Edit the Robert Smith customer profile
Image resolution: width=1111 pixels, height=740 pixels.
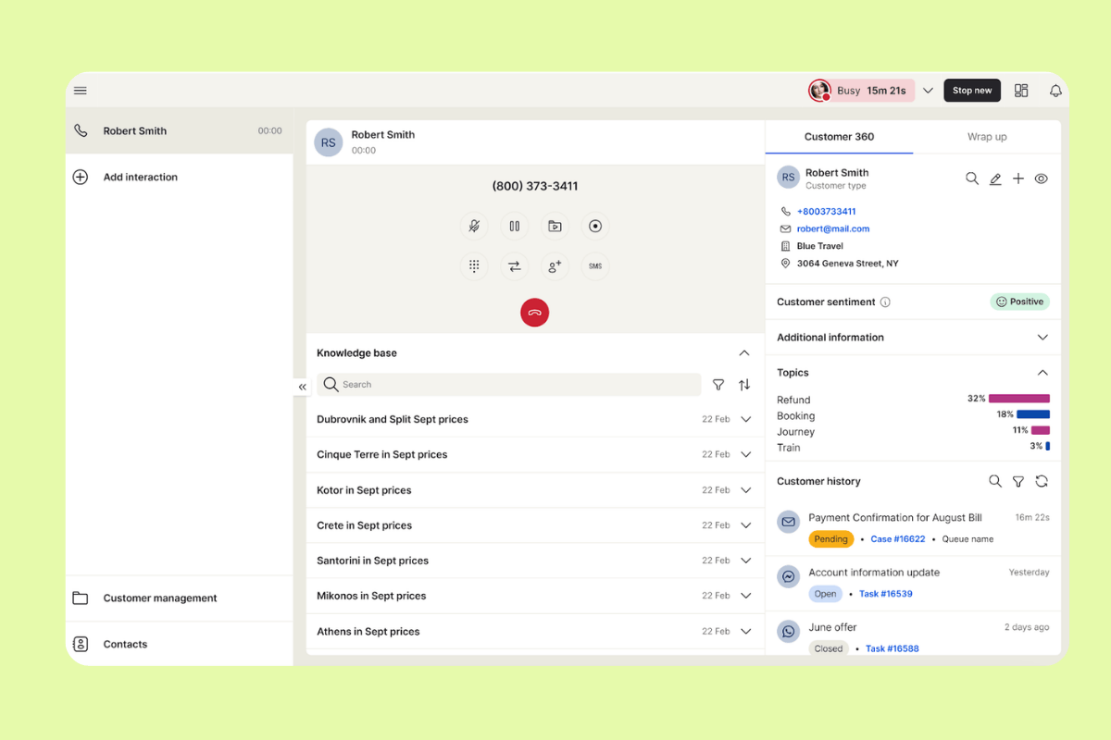pyautogui.click(x=995, y=178)
